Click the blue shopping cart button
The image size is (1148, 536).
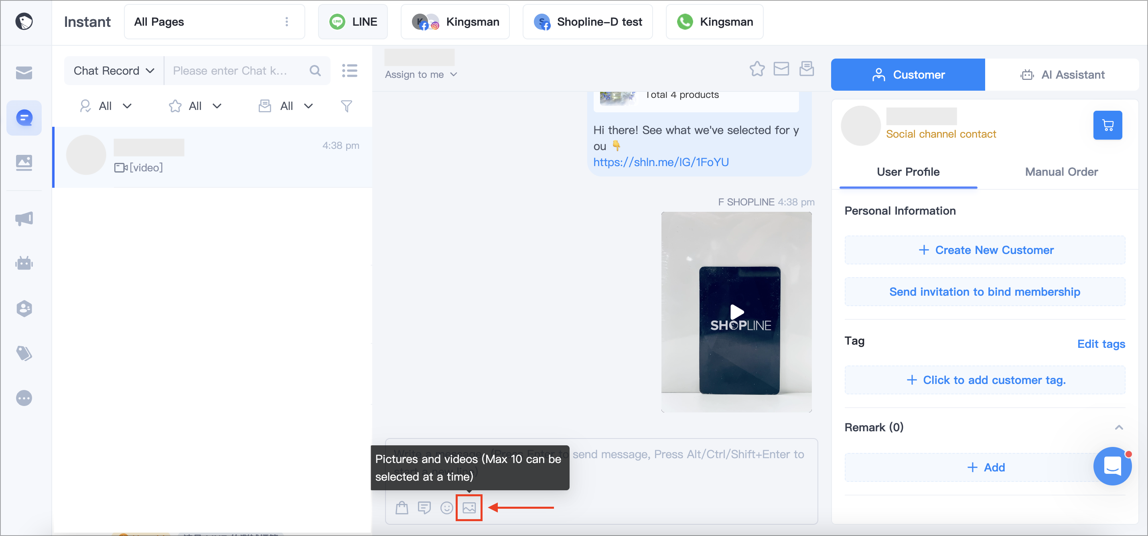[1107, 125]
